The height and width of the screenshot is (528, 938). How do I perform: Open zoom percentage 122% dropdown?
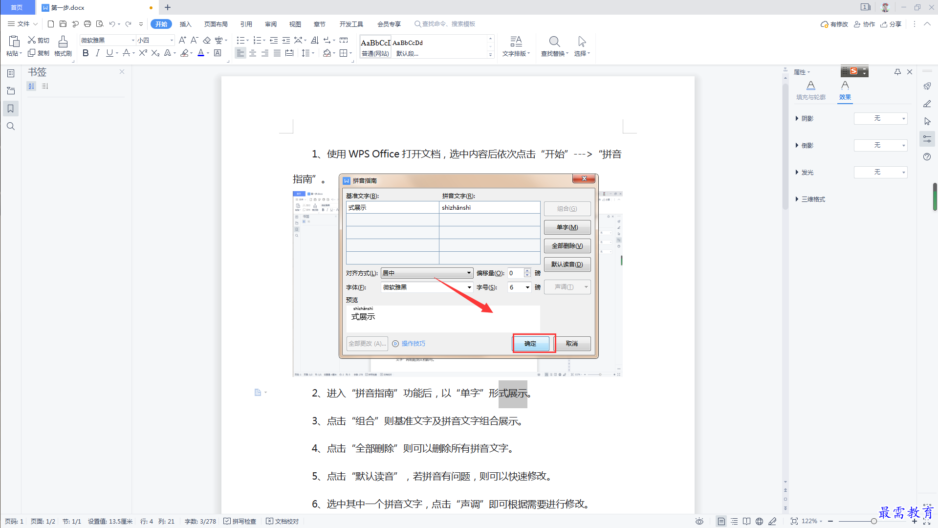pos(812,521)
